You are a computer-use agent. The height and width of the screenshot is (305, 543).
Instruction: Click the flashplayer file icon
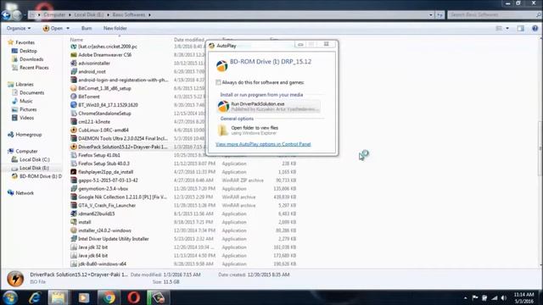coord(74,172)
